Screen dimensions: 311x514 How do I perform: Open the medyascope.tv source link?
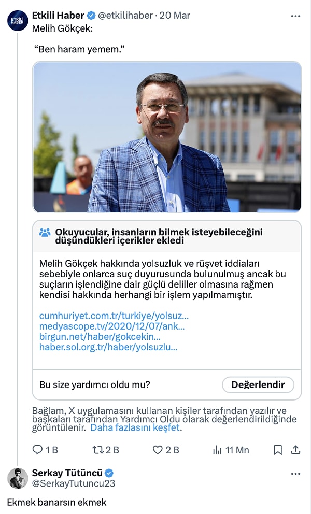pyautogui.click(x=112, y=326)
